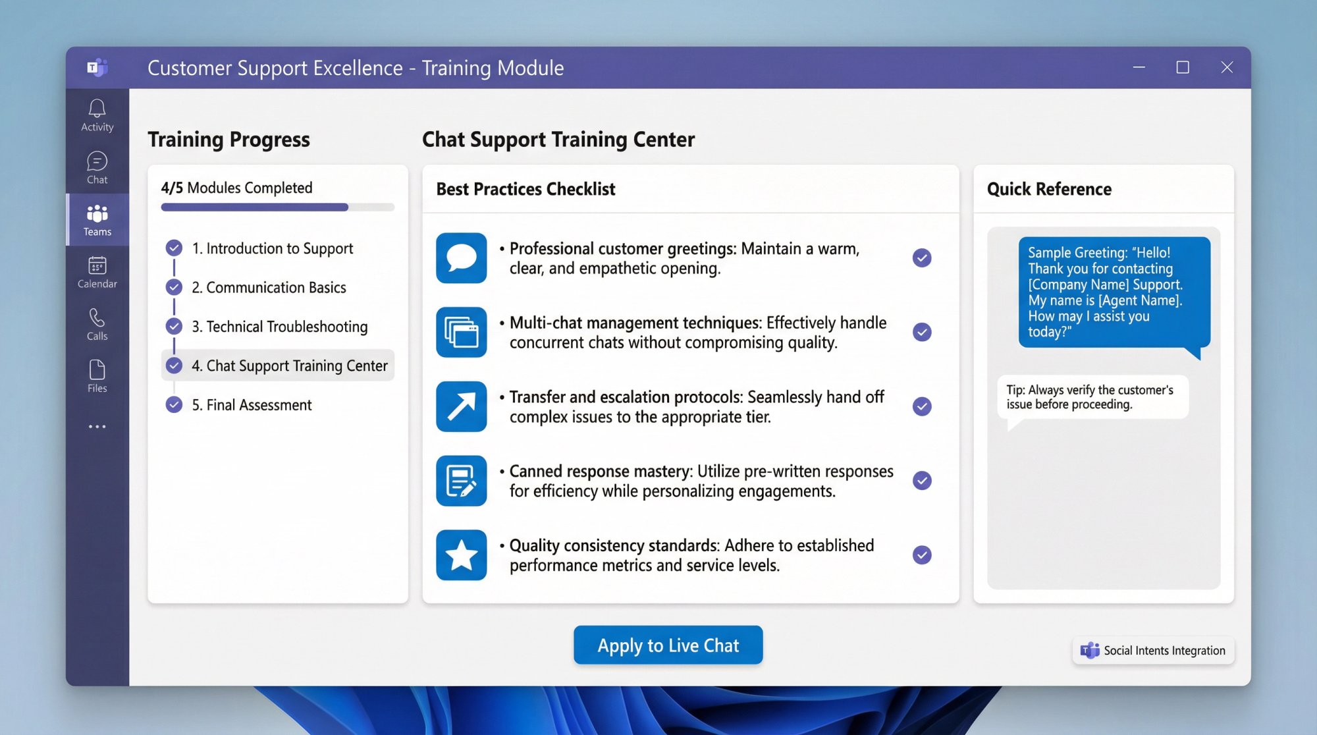The width and height of the screenshot is (1317, 735).
Task: Toggle completion for quality consistency standards
Action: click(x=921, y=555)
